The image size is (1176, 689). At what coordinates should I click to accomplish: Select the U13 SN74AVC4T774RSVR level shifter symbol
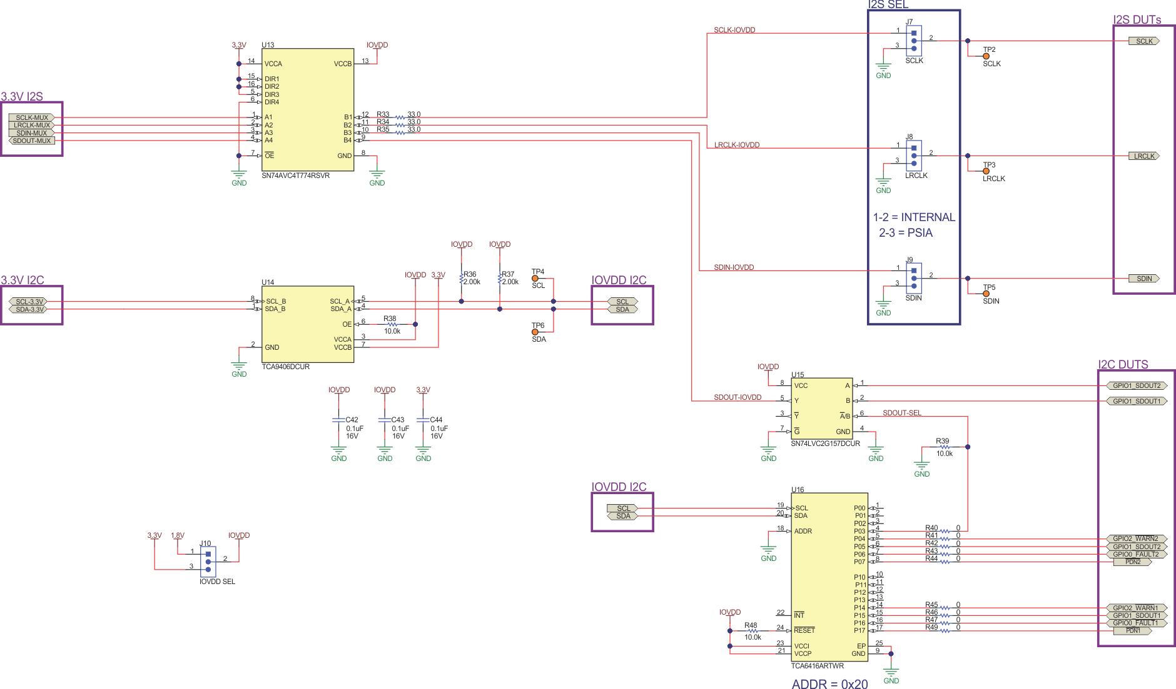point(307,109)
